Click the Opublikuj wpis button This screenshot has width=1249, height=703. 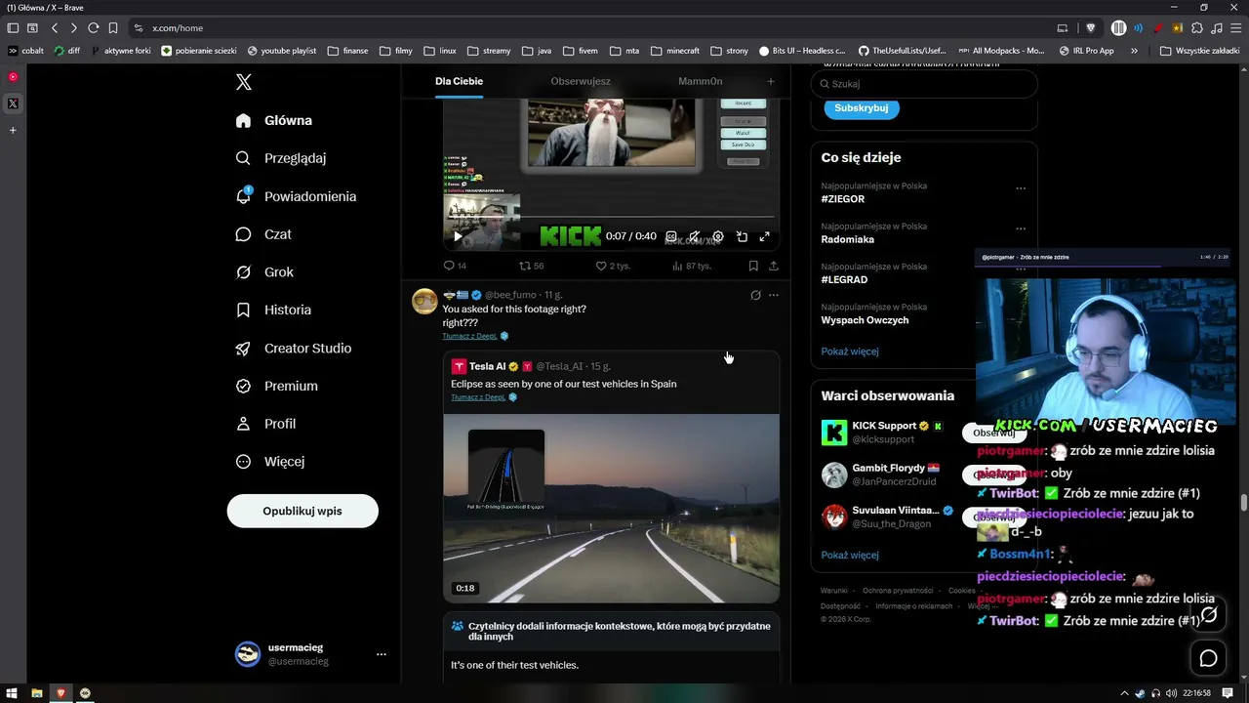[302, 511]
